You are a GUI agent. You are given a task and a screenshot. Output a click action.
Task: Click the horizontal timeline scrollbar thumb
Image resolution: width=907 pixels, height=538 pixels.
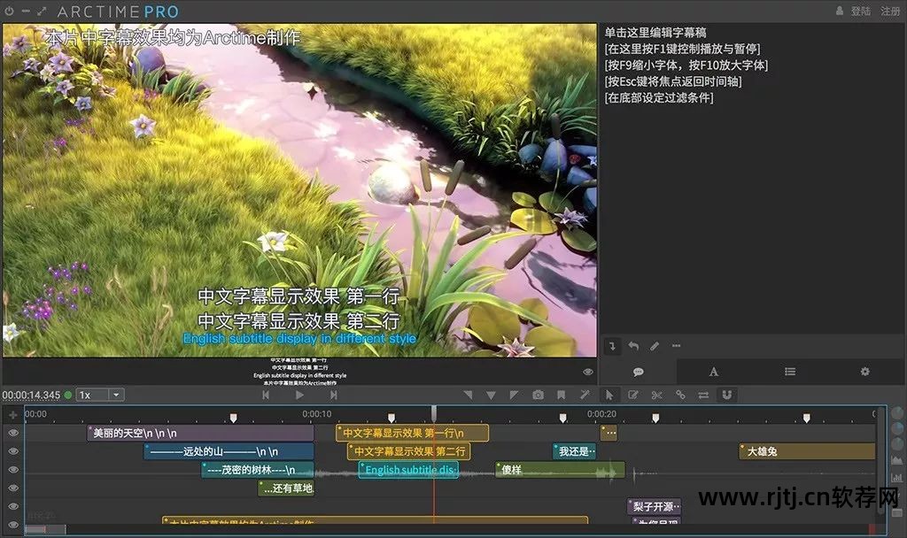[45, 529]
